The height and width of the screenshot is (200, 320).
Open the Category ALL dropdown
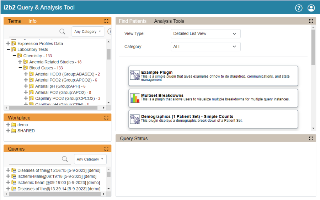205,47
